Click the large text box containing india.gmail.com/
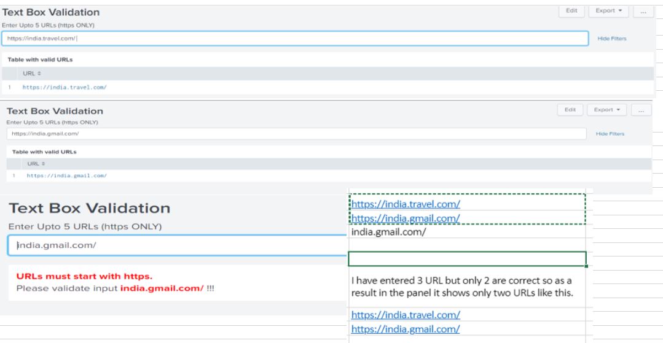This screenshot has width=663, height=343. pos(178,245)
